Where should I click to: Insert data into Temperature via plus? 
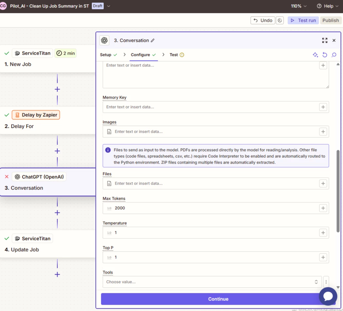pos(323,233)
